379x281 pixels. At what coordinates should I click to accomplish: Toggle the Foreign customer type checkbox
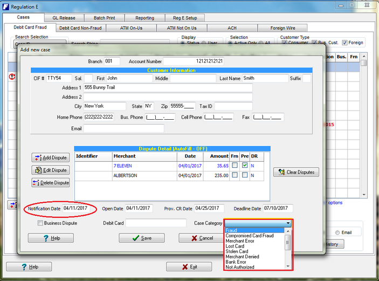pos(345,43)
